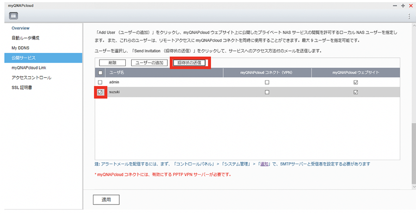
Task: Click 招待状の送信 button
Action: pyautogui.click(x=189, y=63)
